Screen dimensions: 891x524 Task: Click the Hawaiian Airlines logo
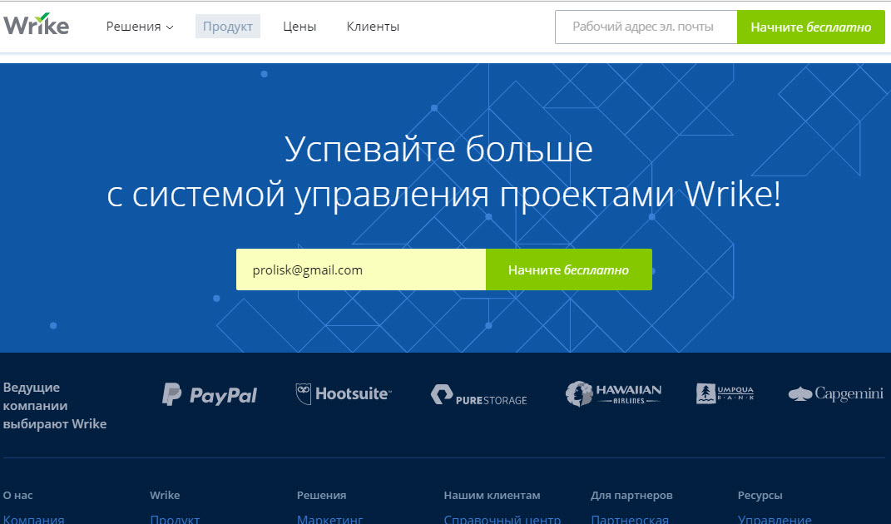coord(614,393)
